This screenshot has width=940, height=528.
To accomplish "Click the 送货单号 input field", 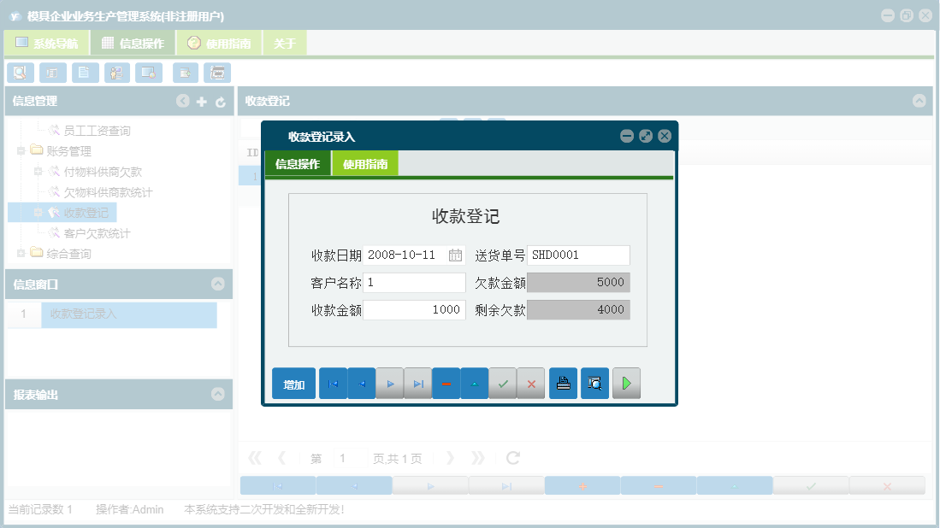I will 579,255.
